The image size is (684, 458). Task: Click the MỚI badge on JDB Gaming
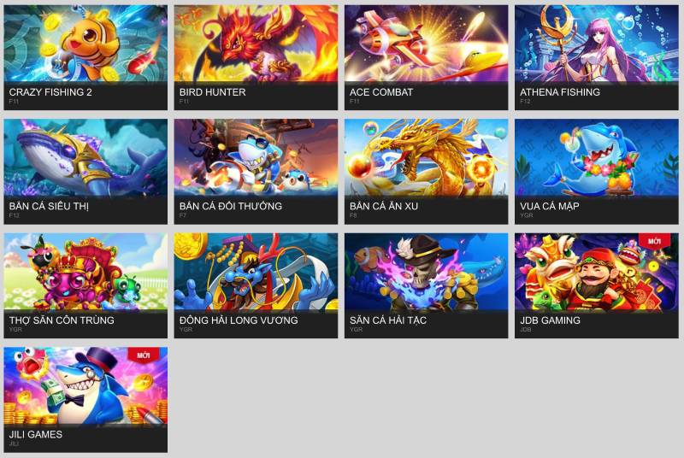tap(654, 241)
